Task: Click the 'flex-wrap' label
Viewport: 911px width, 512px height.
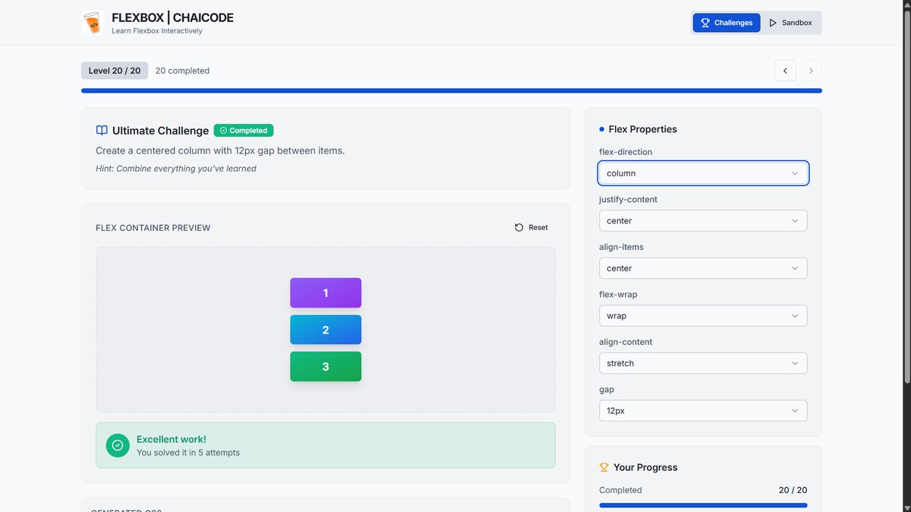Action: [x=618, y=294]
